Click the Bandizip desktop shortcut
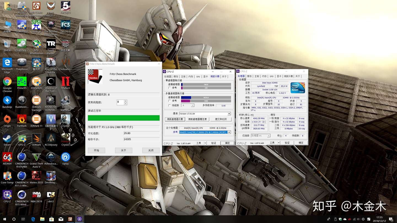This screenshot has height=223, width=397. (7, 102)
